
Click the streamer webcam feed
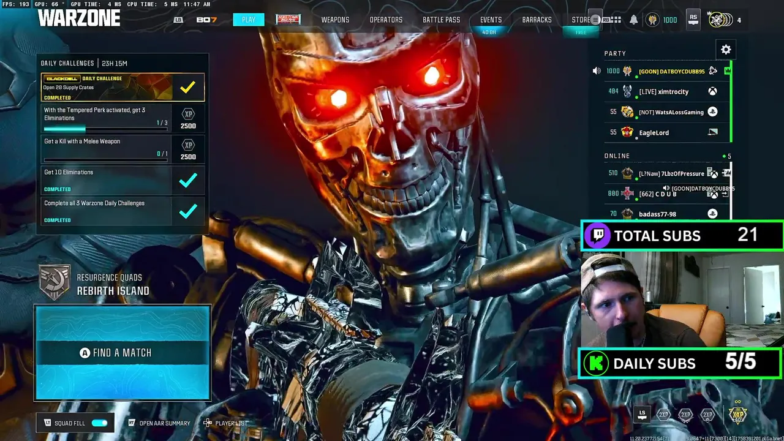(681, 300)
